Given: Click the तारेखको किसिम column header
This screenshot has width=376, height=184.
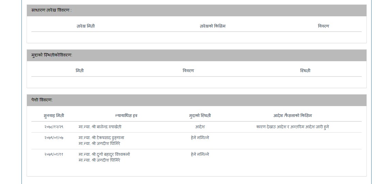Looking at the screenshot, I should click(x=213, y=26).
